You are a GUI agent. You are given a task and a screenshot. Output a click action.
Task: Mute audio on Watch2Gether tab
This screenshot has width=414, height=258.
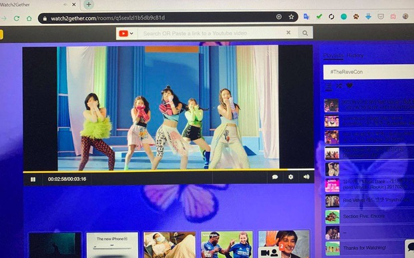65,5
